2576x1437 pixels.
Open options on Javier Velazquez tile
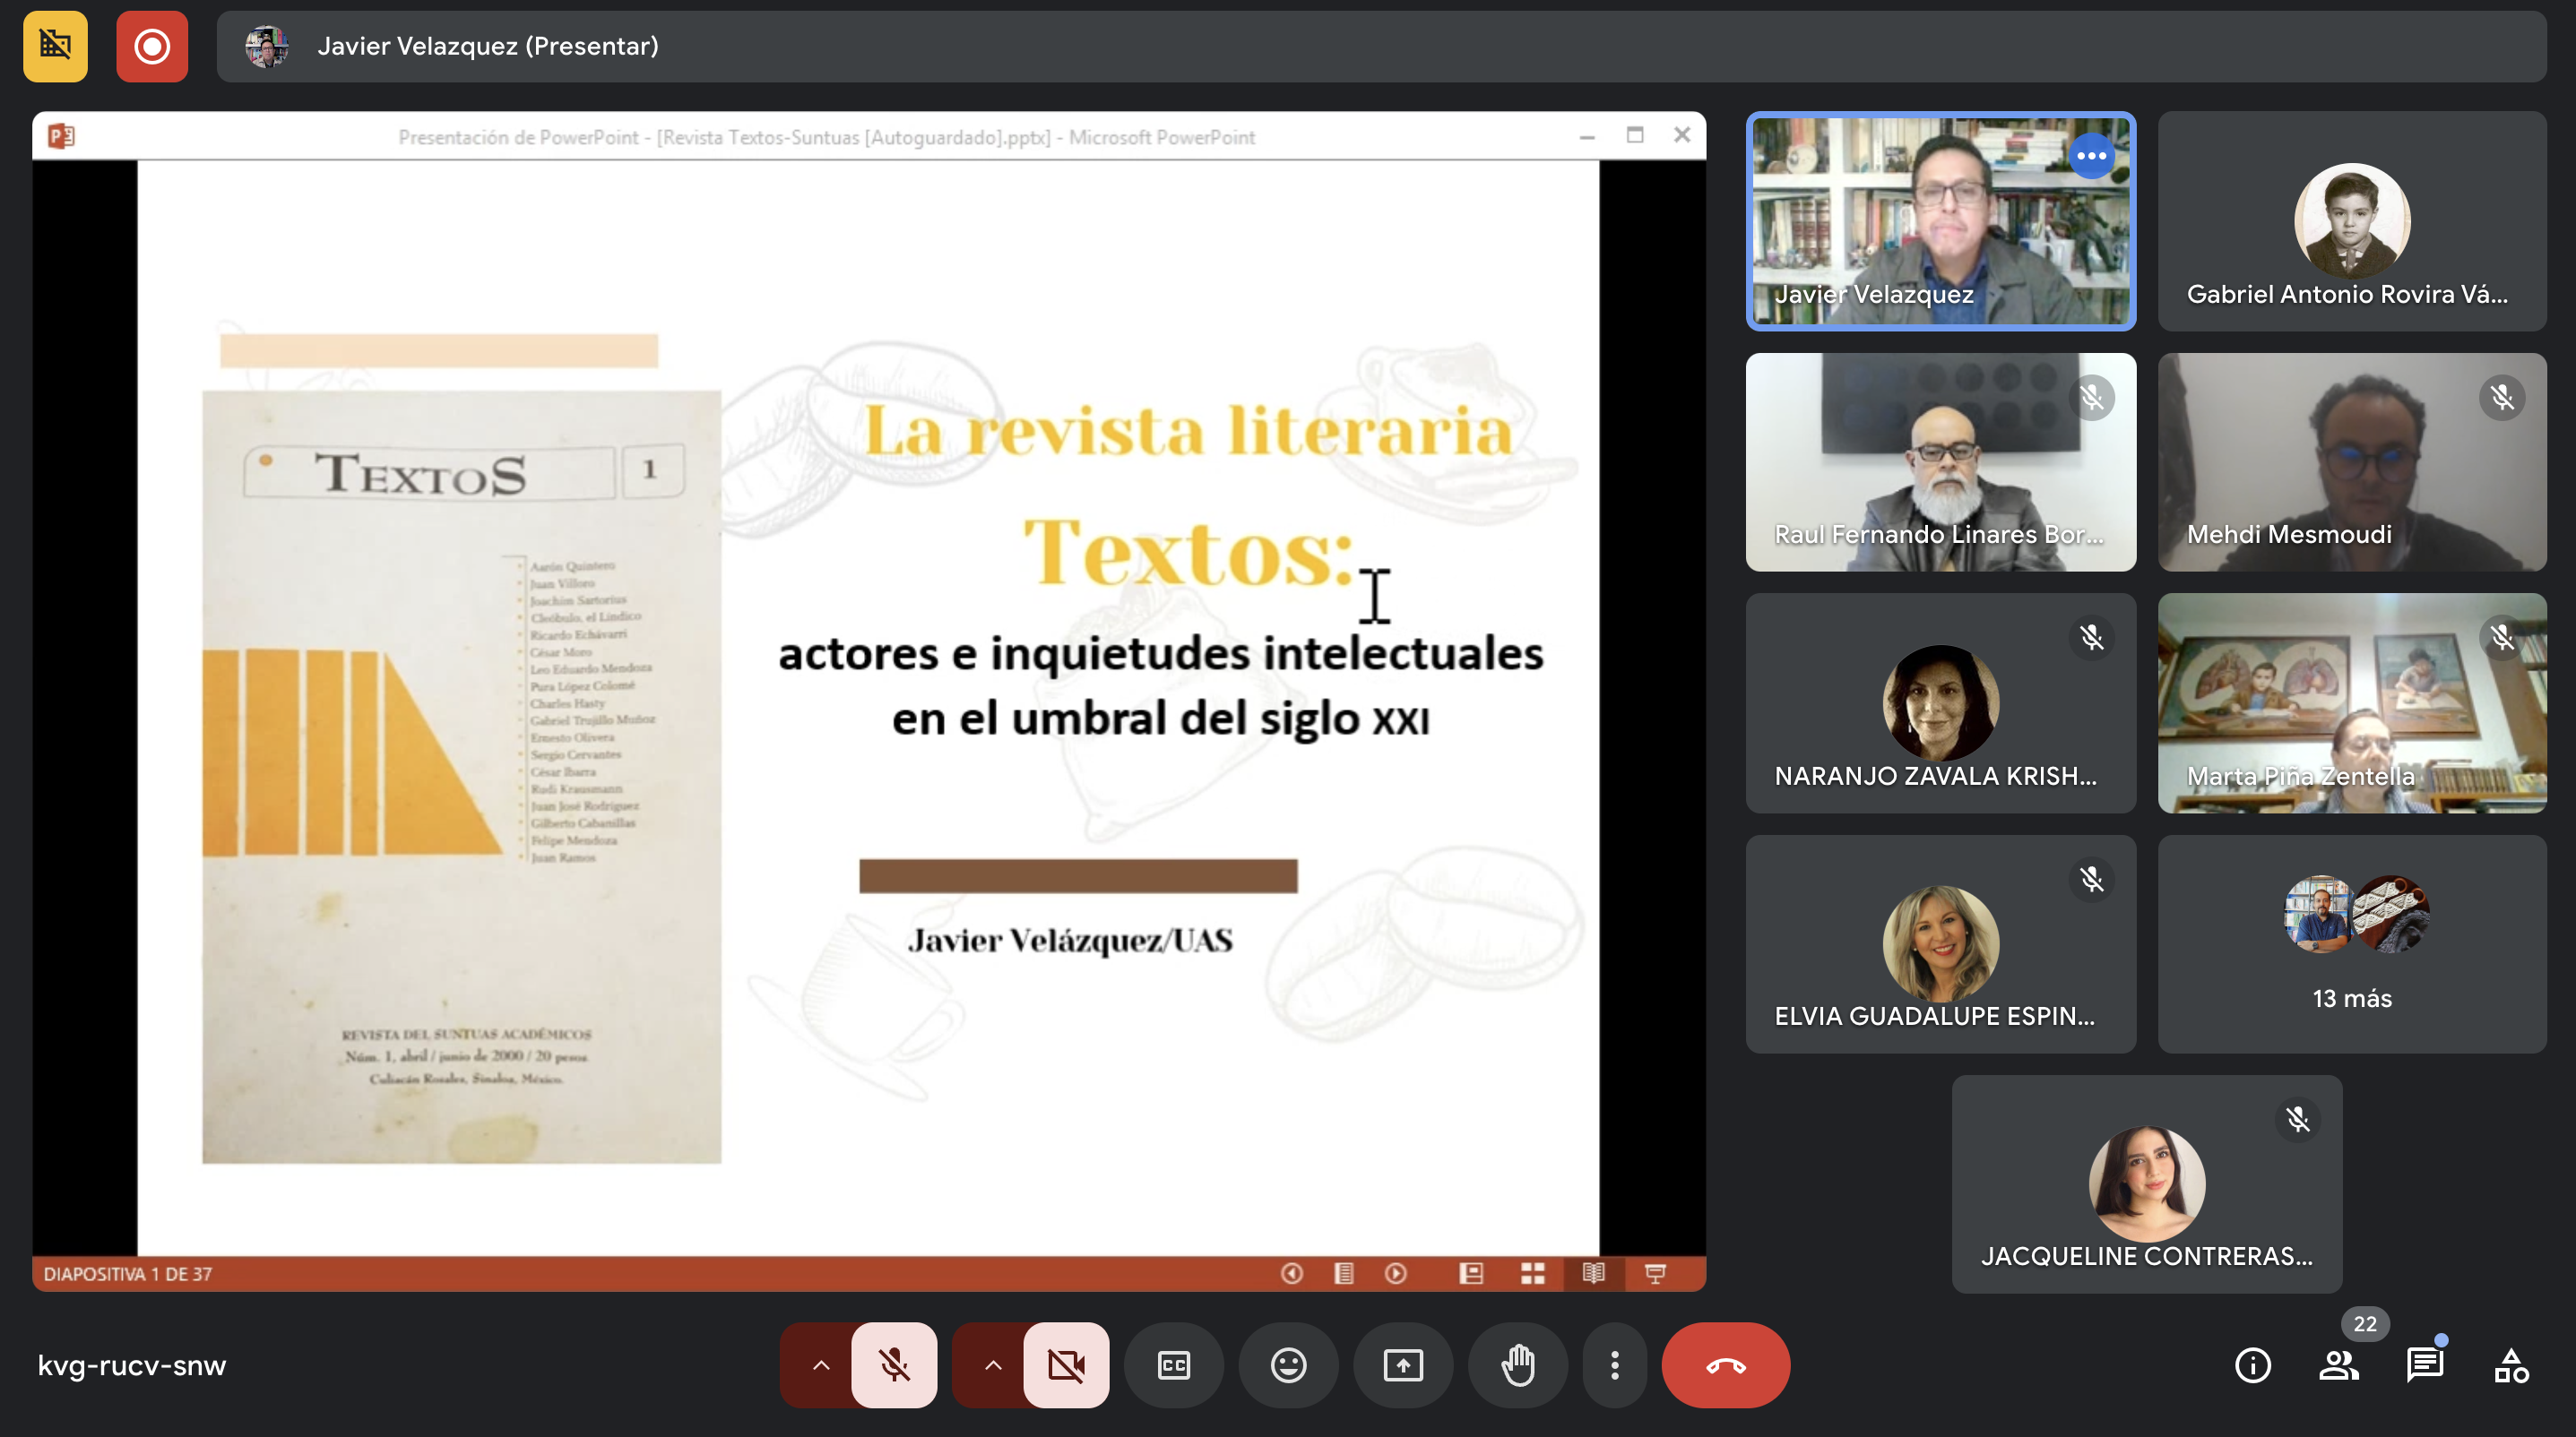click(x=2090, y=156)
